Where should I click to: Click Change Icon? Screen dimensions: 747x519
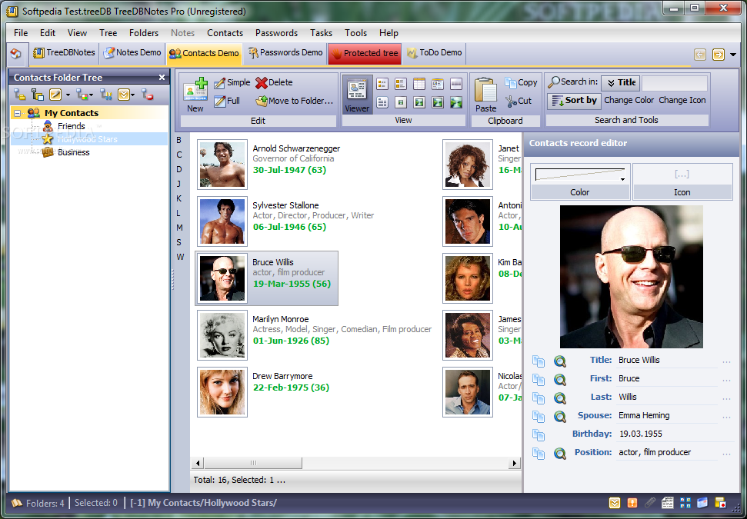[682, 101]
